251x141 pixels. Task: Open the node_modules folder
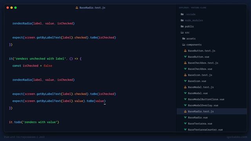click(x=194, y=20)
